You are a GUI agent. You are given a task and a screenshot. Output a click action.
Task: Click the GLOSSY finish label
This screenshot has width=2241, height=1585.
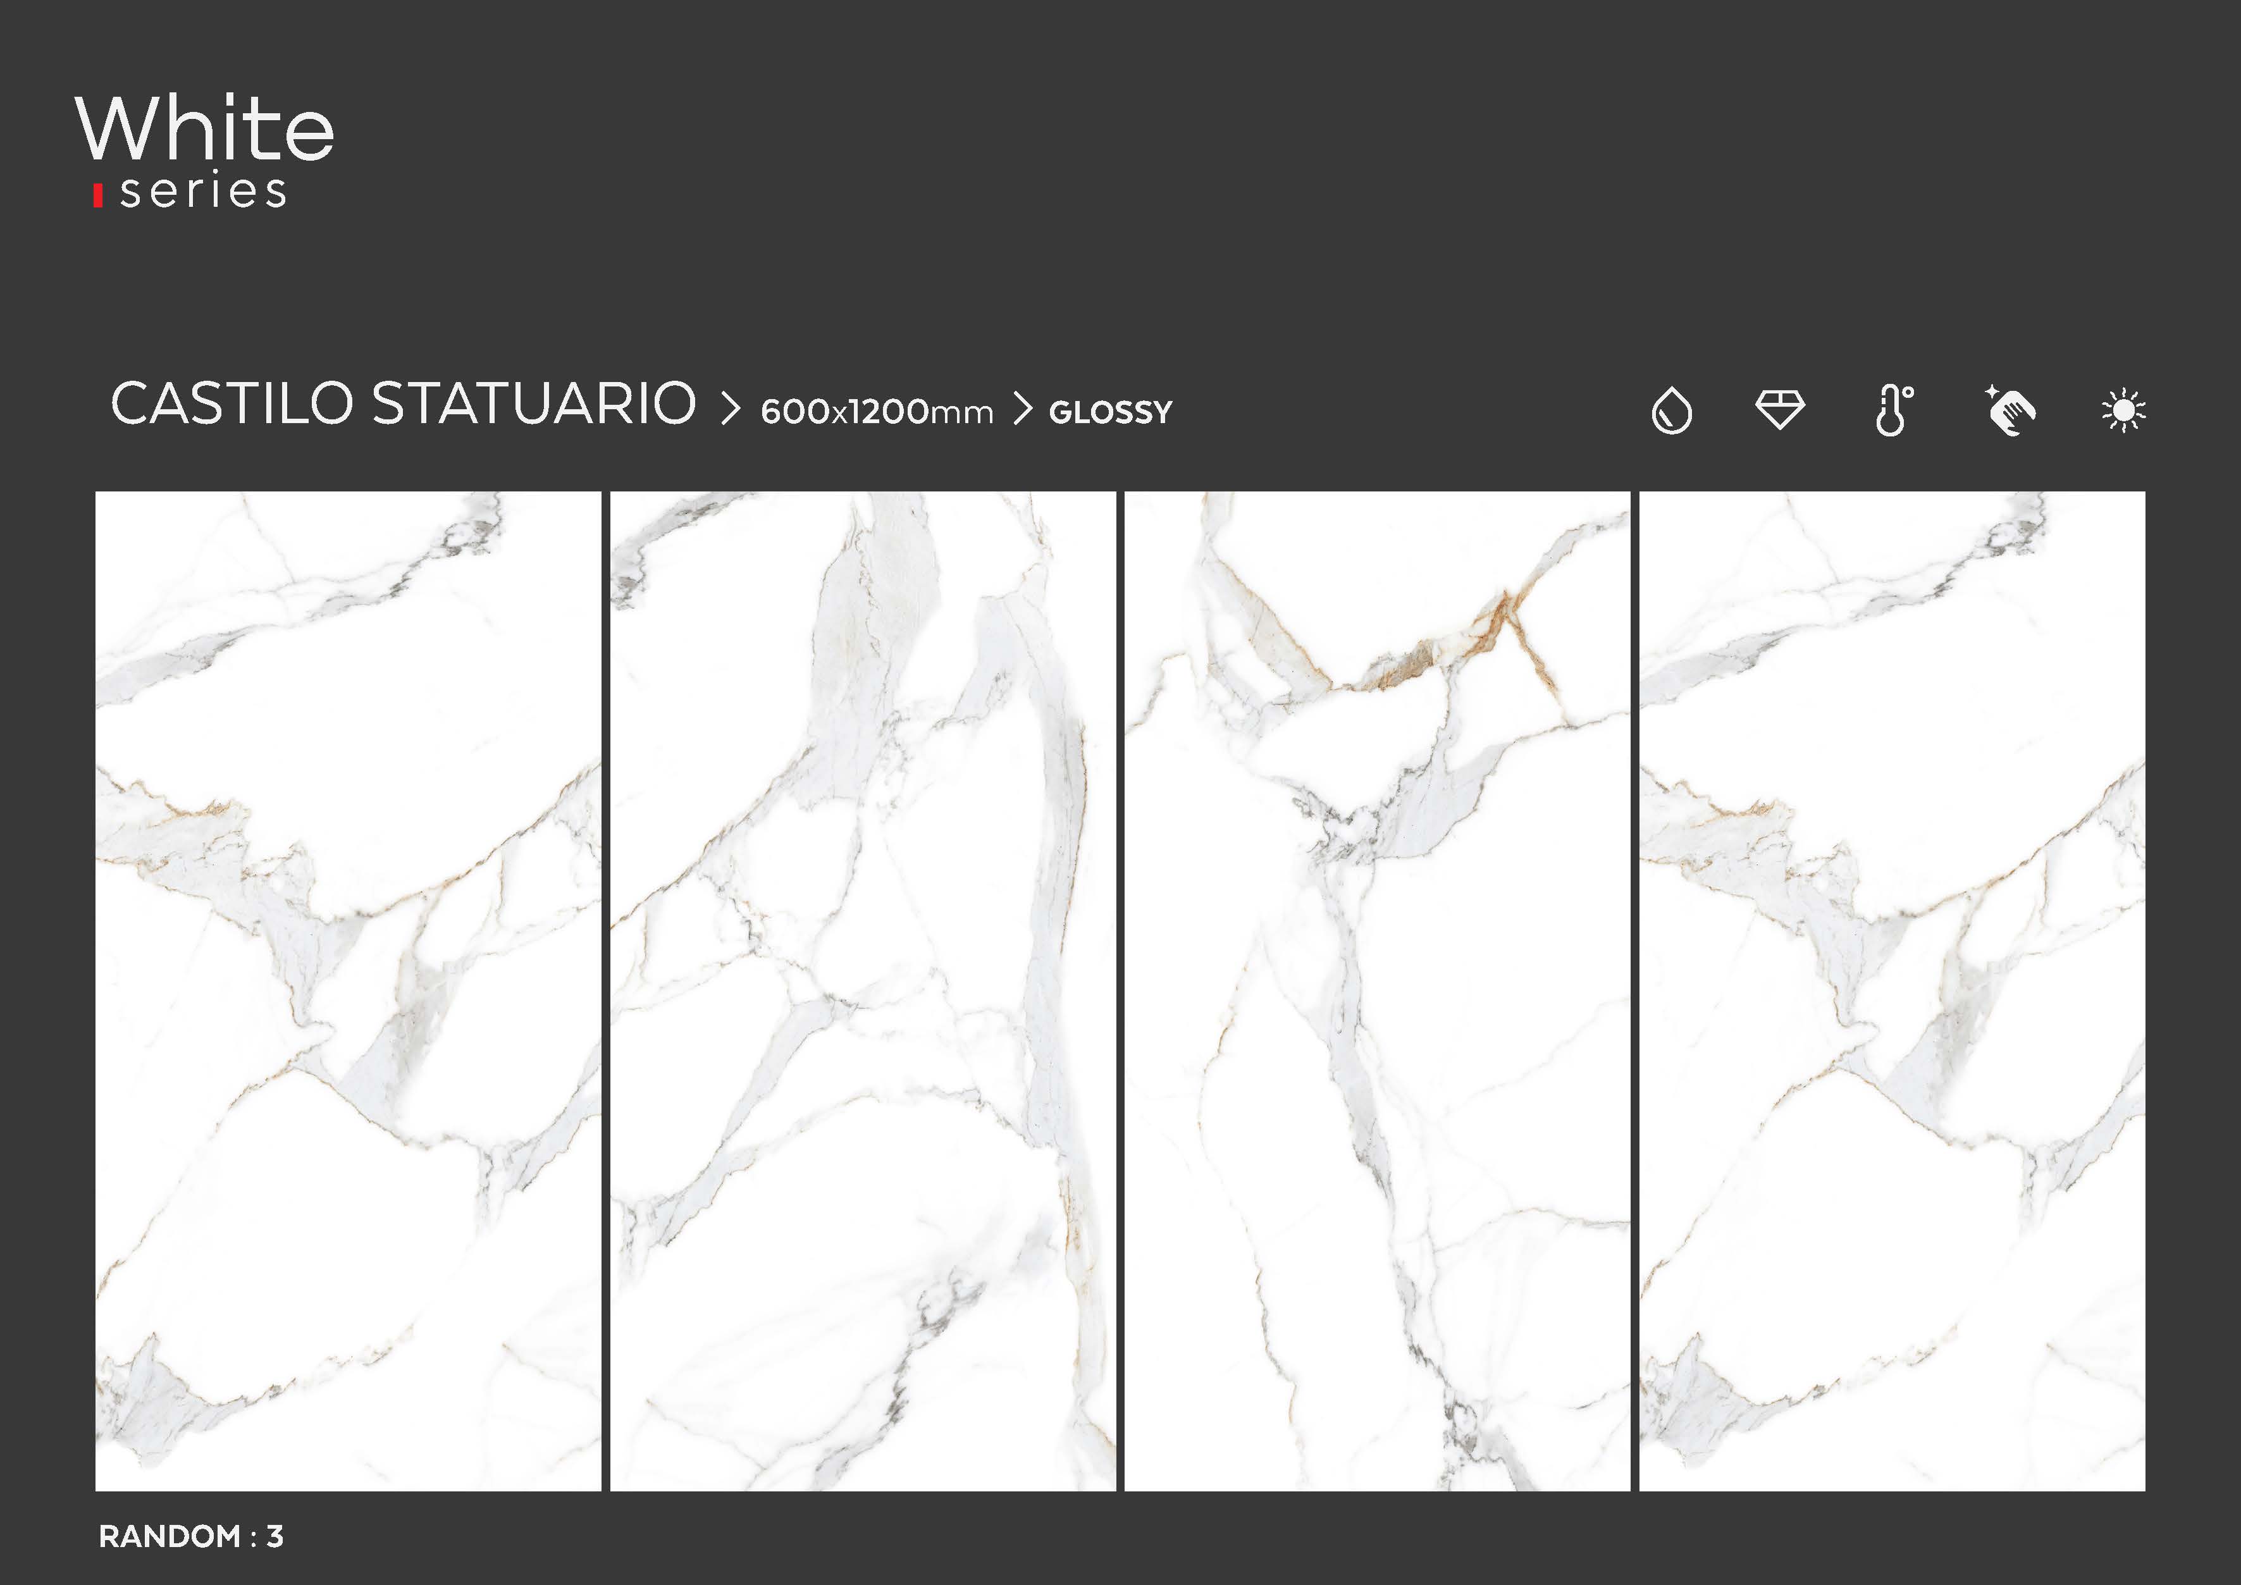1110,413
